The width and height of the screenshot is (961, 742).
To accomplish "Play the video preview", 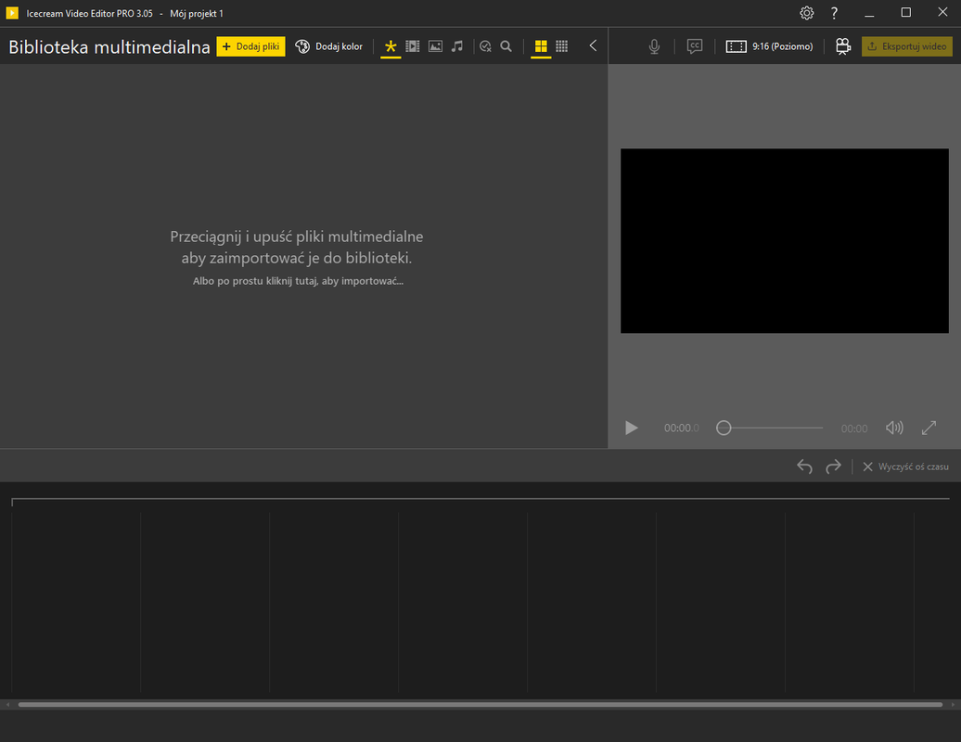I will (632, 428).
